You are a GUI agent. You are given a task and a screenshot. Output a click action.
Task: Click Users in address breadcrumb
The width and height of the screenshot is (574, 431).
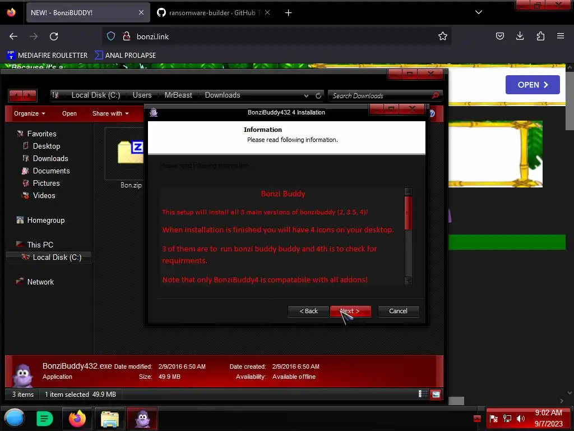[x=142, y=95]
